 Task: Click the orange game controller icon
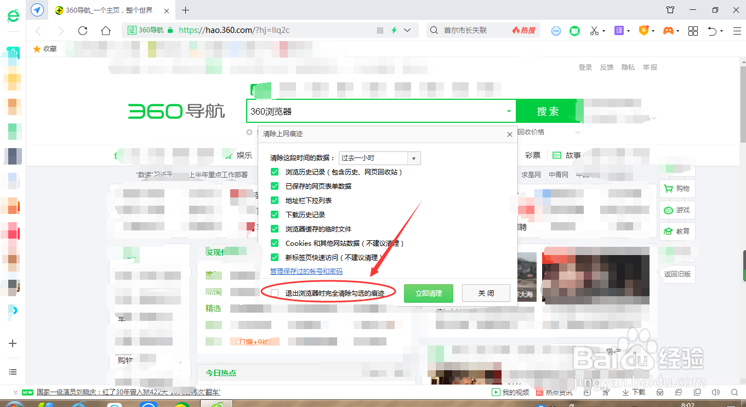coord(668,31)
